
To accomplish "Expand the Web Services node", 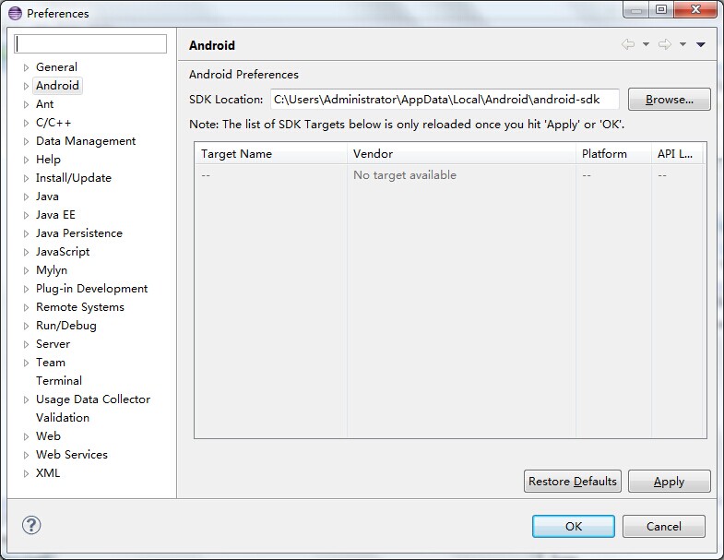I will click(x=27, y=455).
